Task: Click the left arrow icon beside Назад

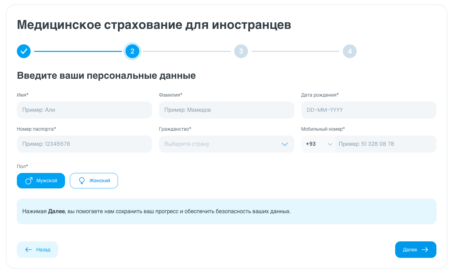Action: tap(29, 250)
